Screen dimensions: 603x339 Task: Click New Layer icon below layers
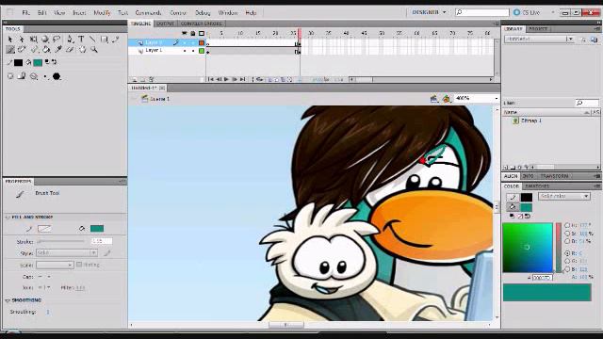pyautogui.click(x=134, y=79)
